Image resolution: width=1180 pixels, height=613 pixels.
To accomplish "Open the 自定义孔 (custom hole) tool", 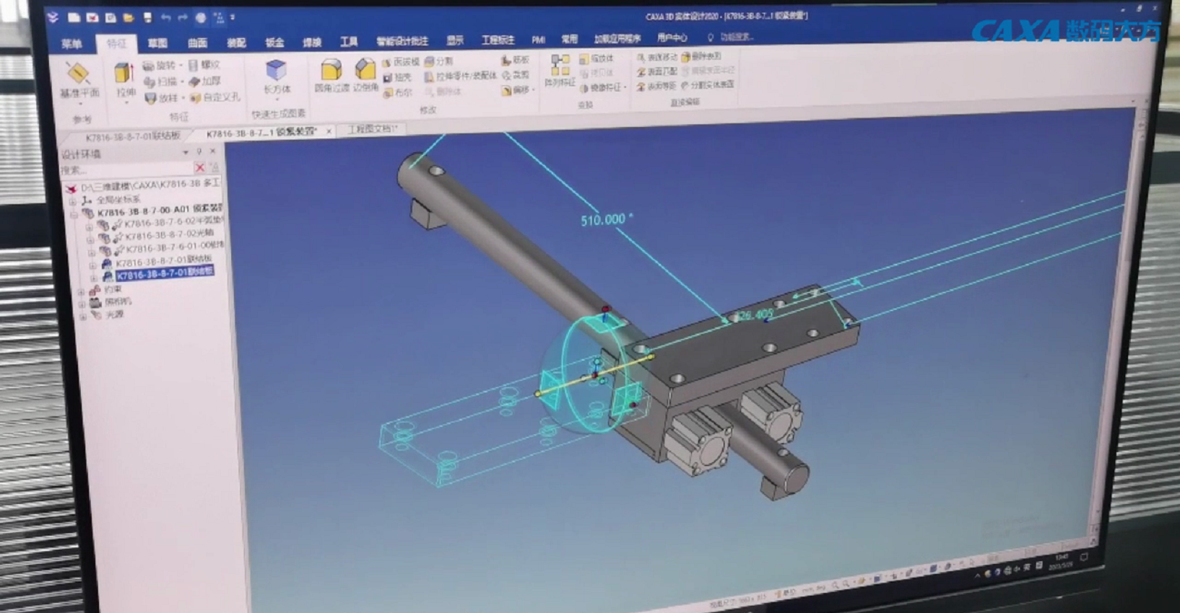I will 215,97.
